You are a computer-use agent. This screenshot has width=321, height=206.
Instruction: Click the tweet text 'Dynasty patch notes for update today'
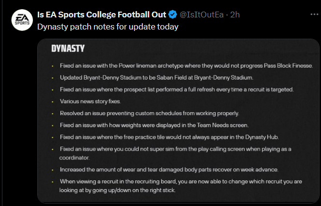pos(108,27)
